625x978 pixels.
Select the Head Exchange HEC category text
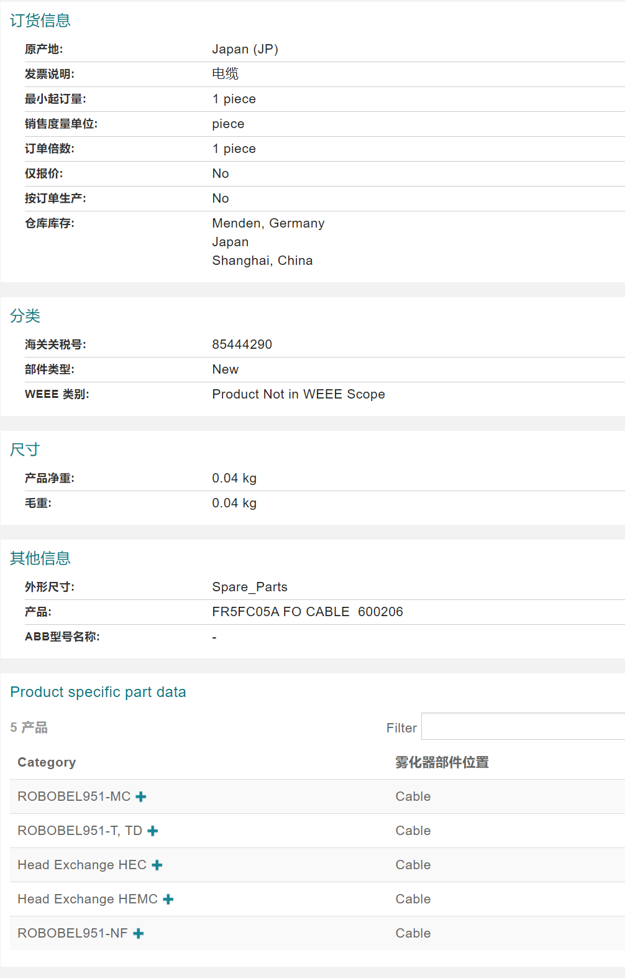[82, 865]
